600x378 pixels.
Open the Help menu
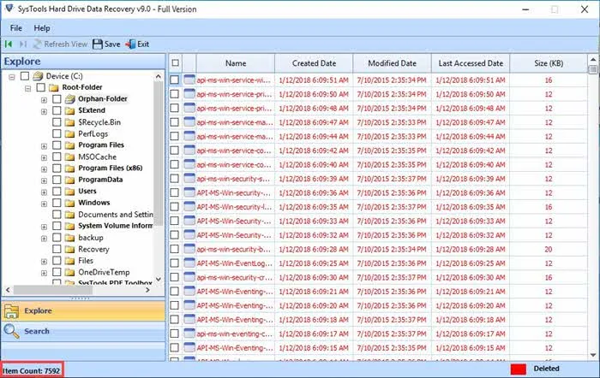coord(42,28)
